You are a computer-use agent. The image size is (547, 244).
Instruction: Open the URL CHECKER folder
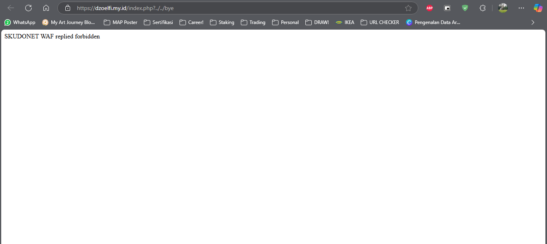[380, 22]
